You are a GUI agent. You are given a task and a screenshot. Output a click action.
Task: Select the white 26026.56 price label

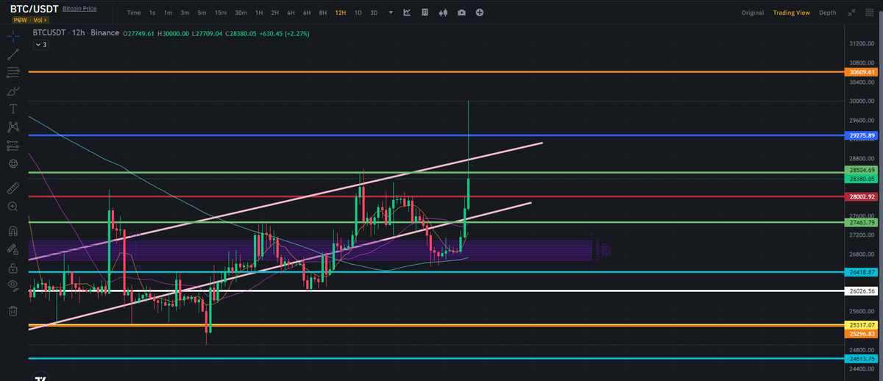click(862, 291)
